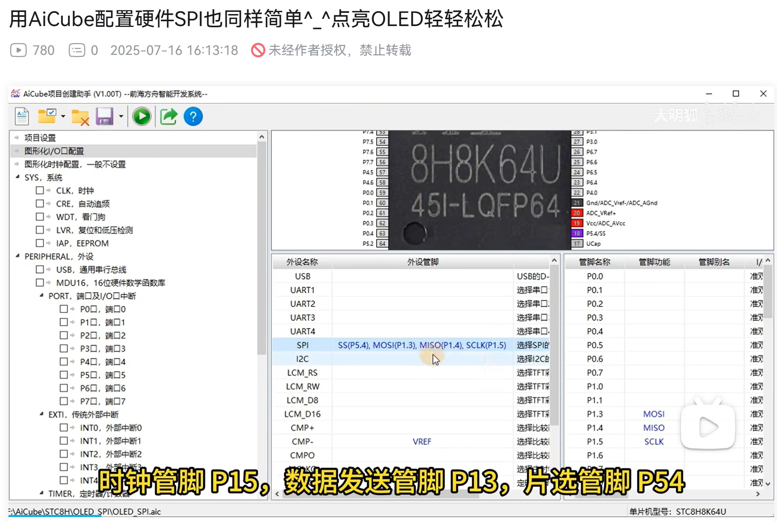The width and height of the screenshot is (777, 521).
Task: Click the new document toolbar icon
Action: pos(22,117)
